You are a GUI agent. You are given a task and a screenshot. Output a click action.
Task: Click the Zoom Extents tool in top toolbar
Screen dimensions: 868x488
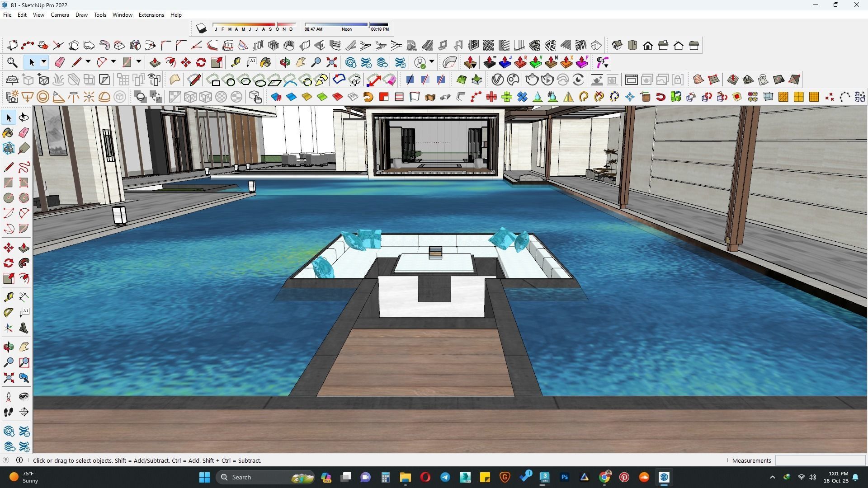(x=332, y=62)
